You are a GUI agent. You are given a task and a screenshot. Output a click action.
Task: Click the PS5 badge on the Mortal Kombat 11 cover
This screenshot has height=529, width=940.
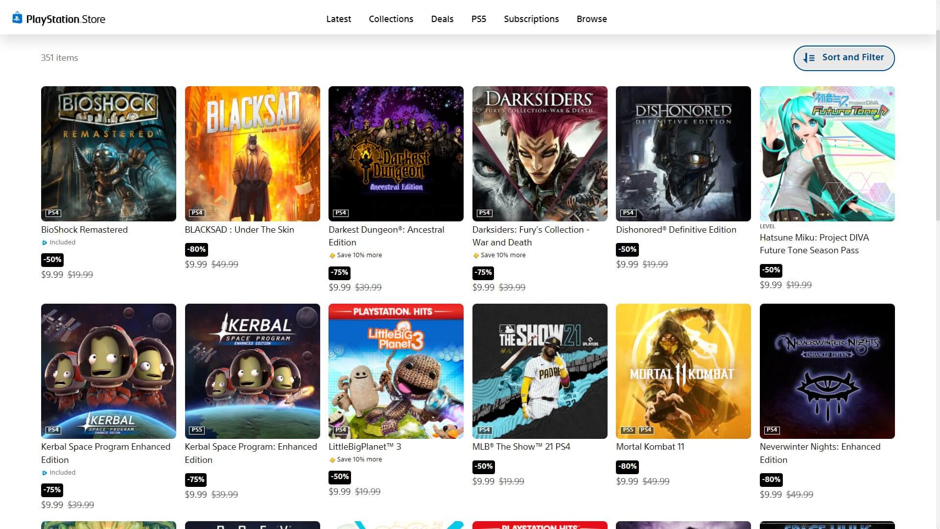(628, 430)
